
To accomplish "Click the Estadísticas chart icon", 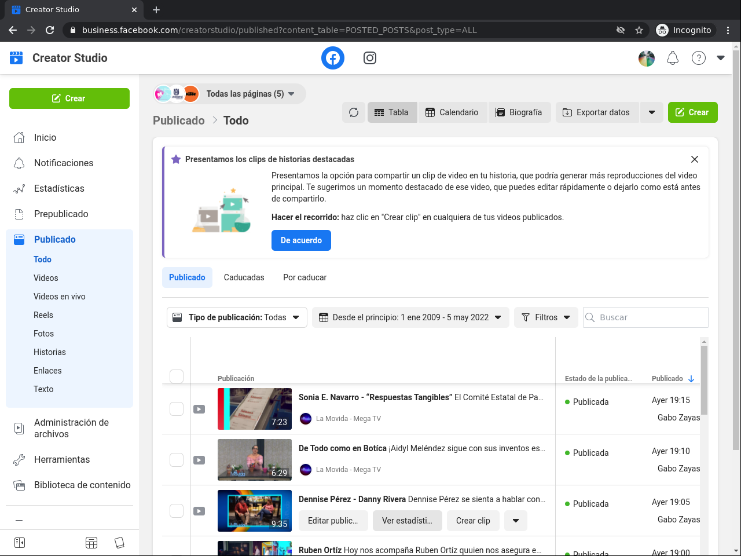I will (19, 188).
